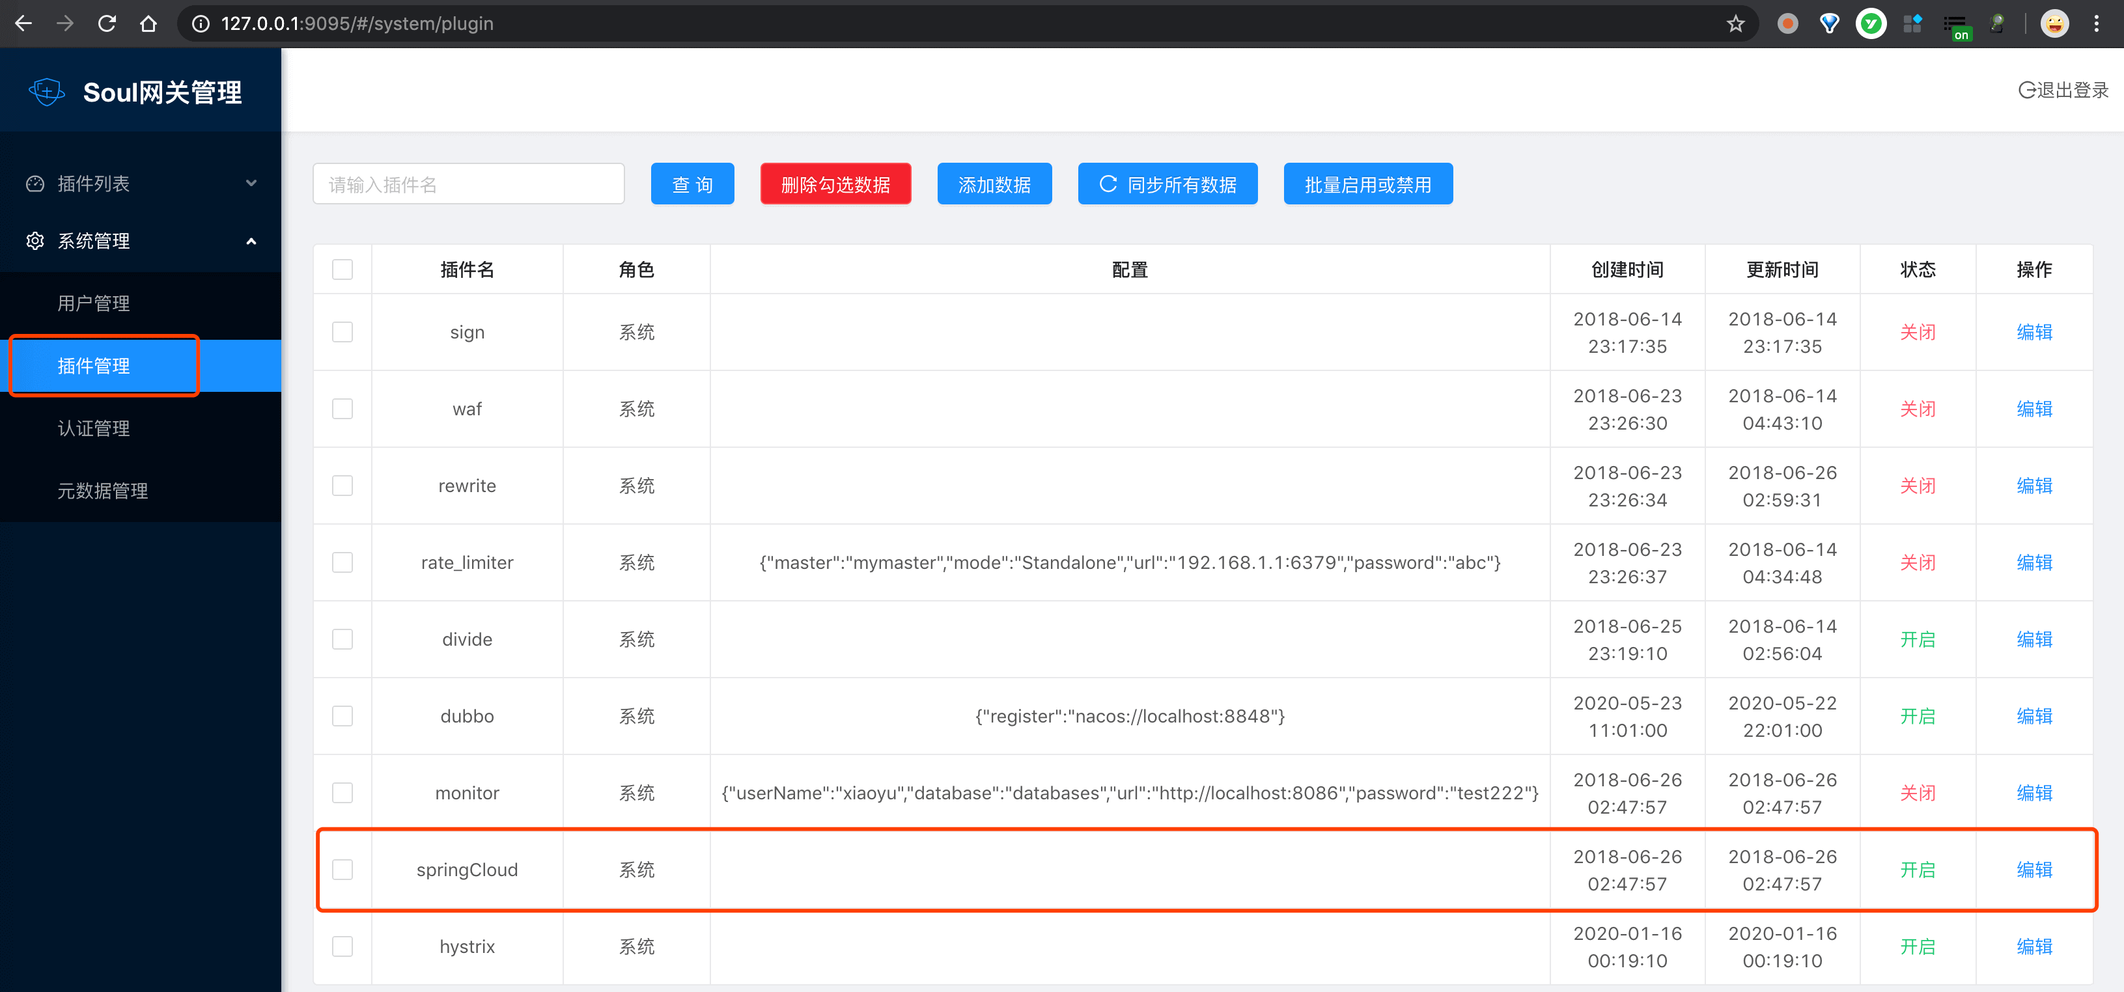Click the 添加数据 button
This screenshot has width=2124, height=992.
(994, 185)
